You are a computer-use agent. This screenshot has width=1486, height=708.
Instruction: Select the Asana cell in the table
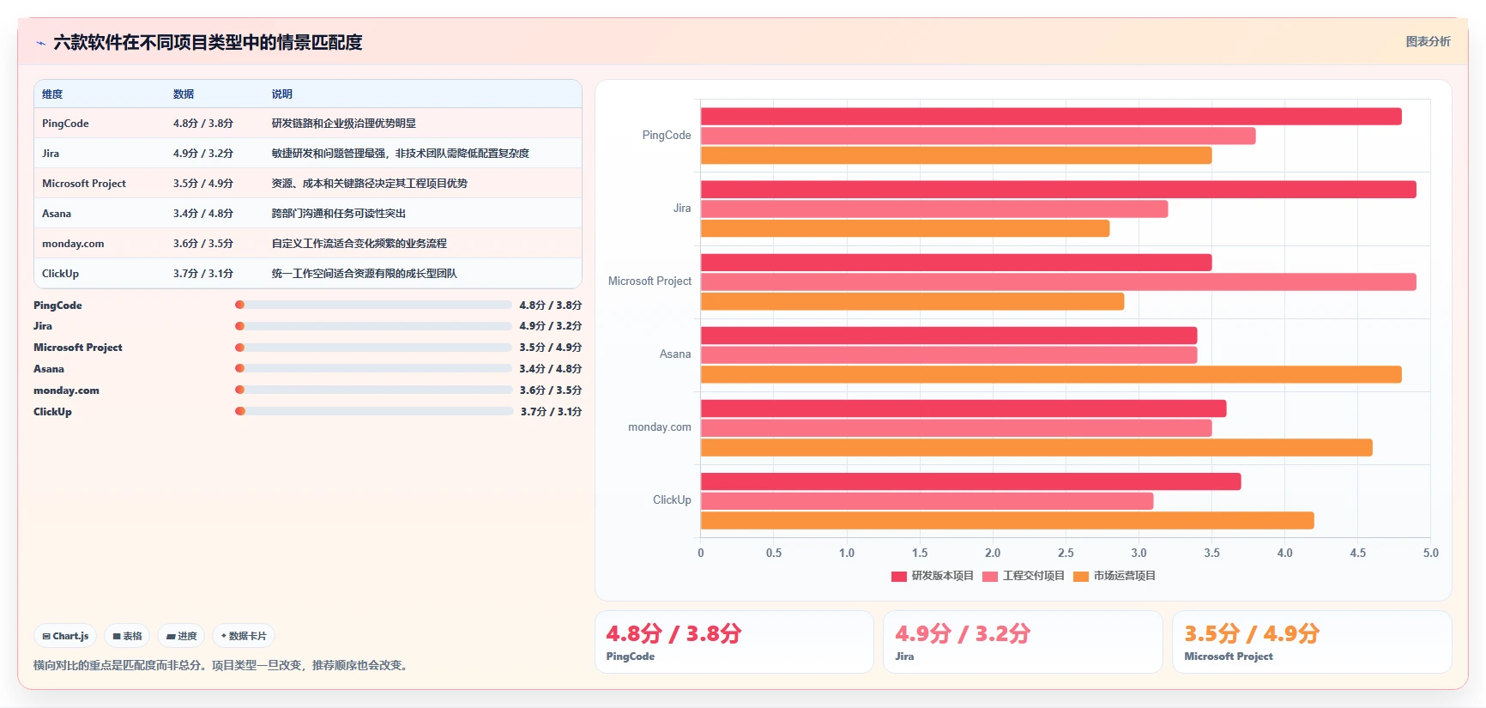pos(57,214)
